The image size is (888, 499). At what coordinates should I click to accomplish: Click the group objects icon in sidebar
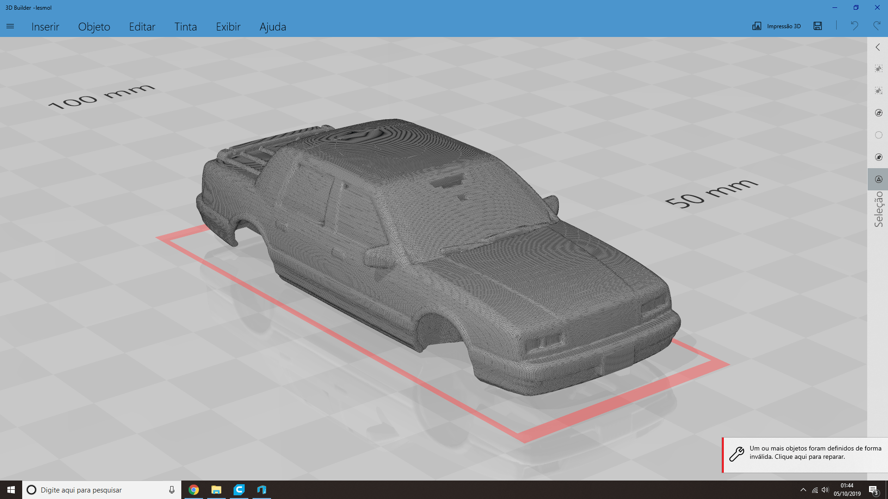(x=878, y=69)
